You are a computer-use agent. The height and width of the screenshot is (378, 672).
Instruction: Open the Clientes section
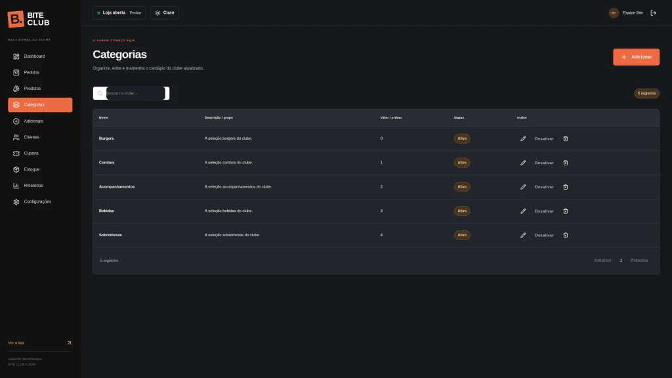(40, 137)
